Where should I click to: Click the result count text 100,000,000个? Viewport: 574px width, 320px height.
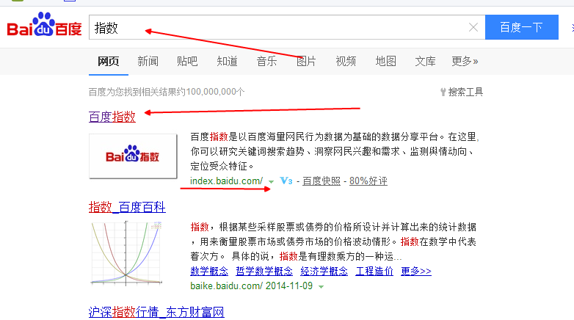(x=215, y=92)
